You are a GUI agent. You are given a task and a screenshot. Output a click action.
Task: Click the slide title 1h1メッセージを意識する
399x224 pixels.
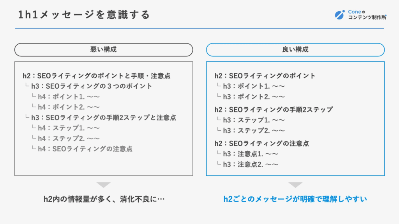[84, 14]
